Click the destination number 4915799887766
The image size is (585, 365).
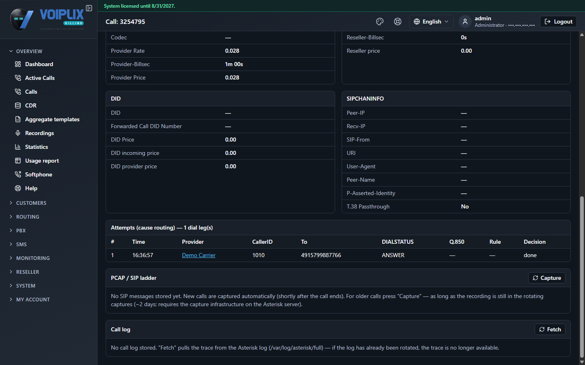(x=321, y=255)
